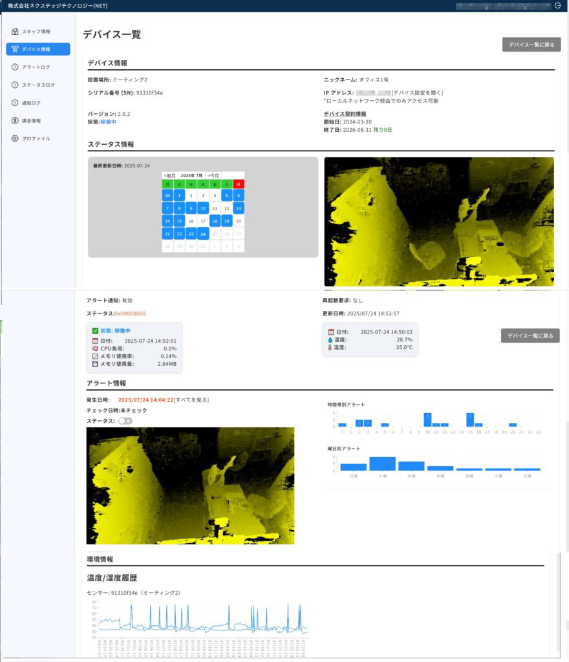
Task: Go to ステータスログ in the sidebar
Action: [38, 85]
